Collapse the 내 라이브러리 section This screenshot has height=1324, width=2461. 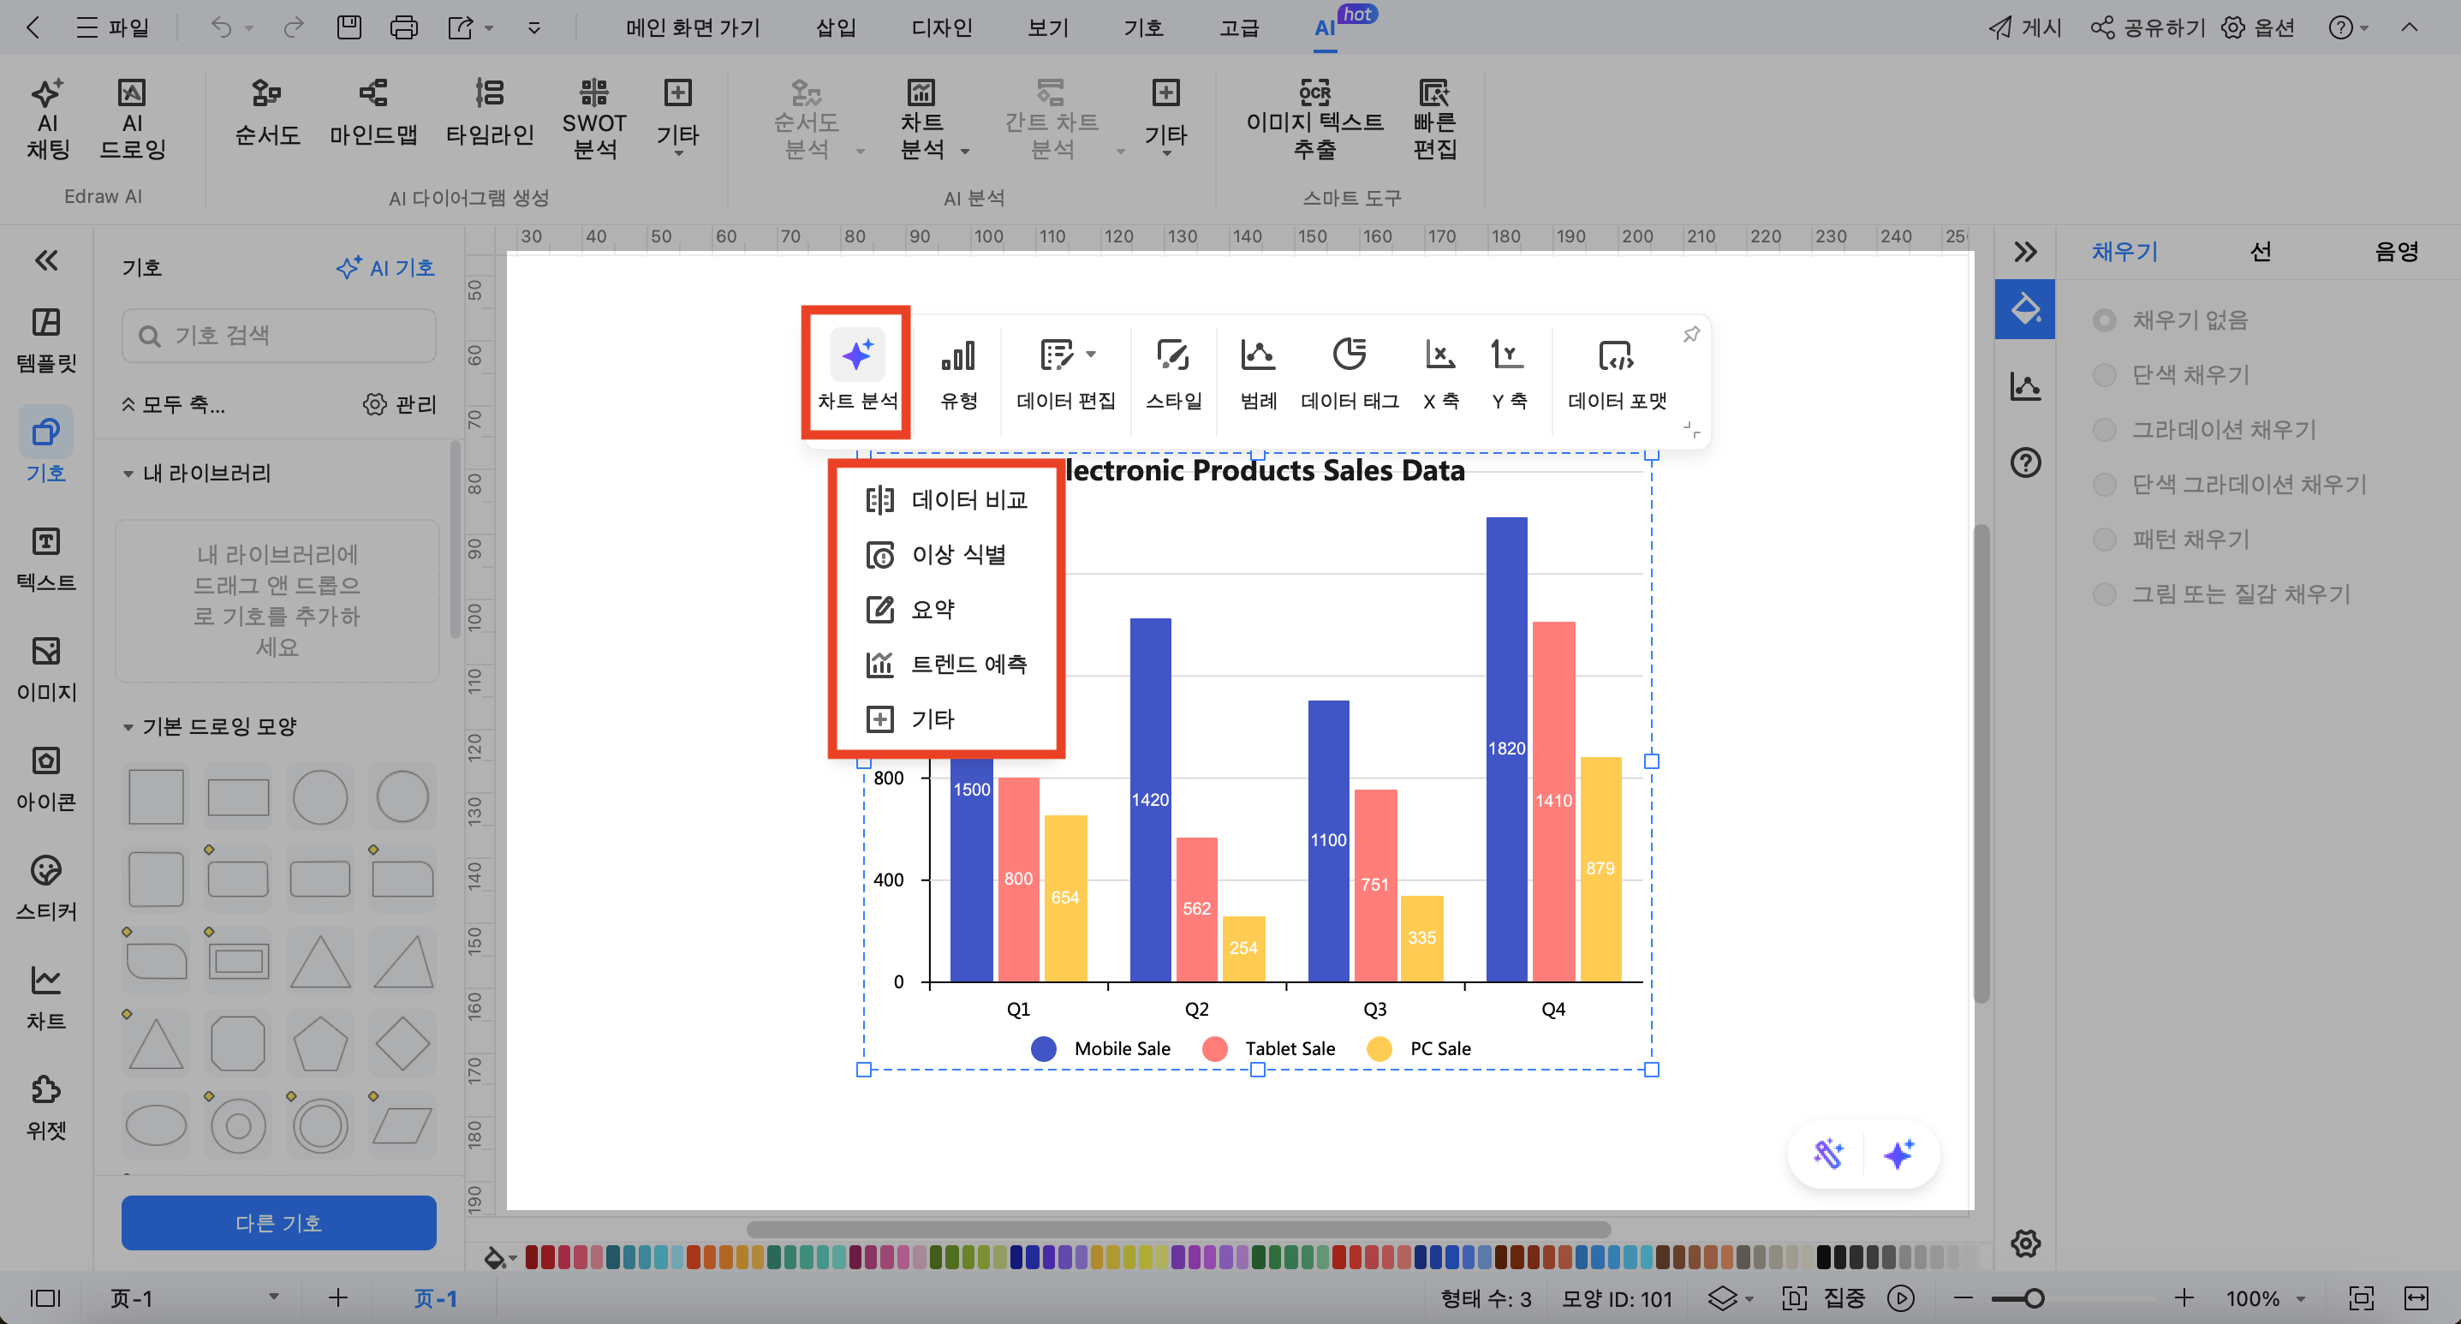pyautogui.click(x=128, y=474)
